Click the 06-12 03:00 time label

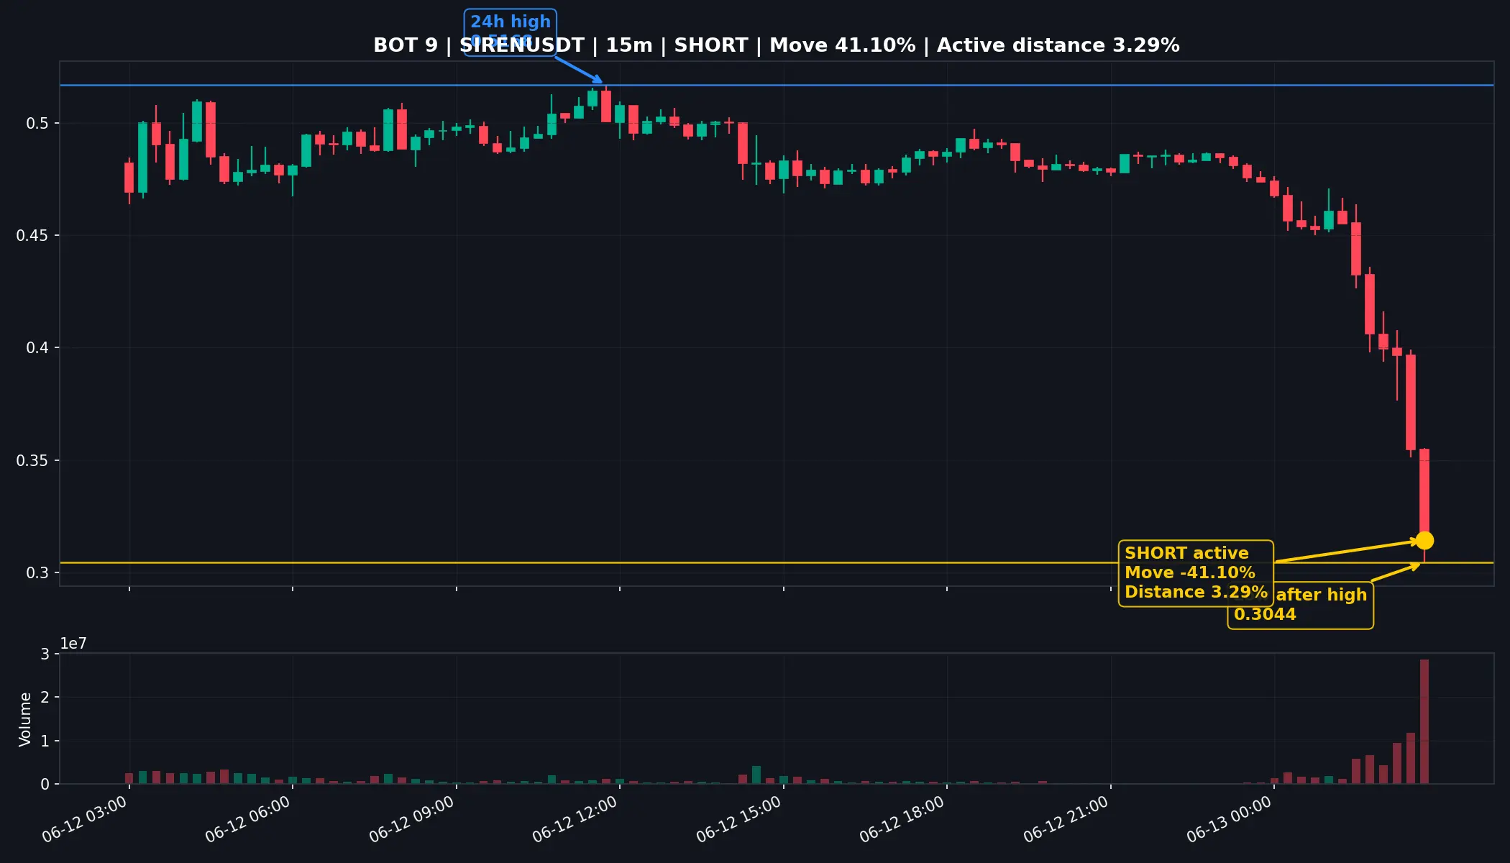coord(85,820)
